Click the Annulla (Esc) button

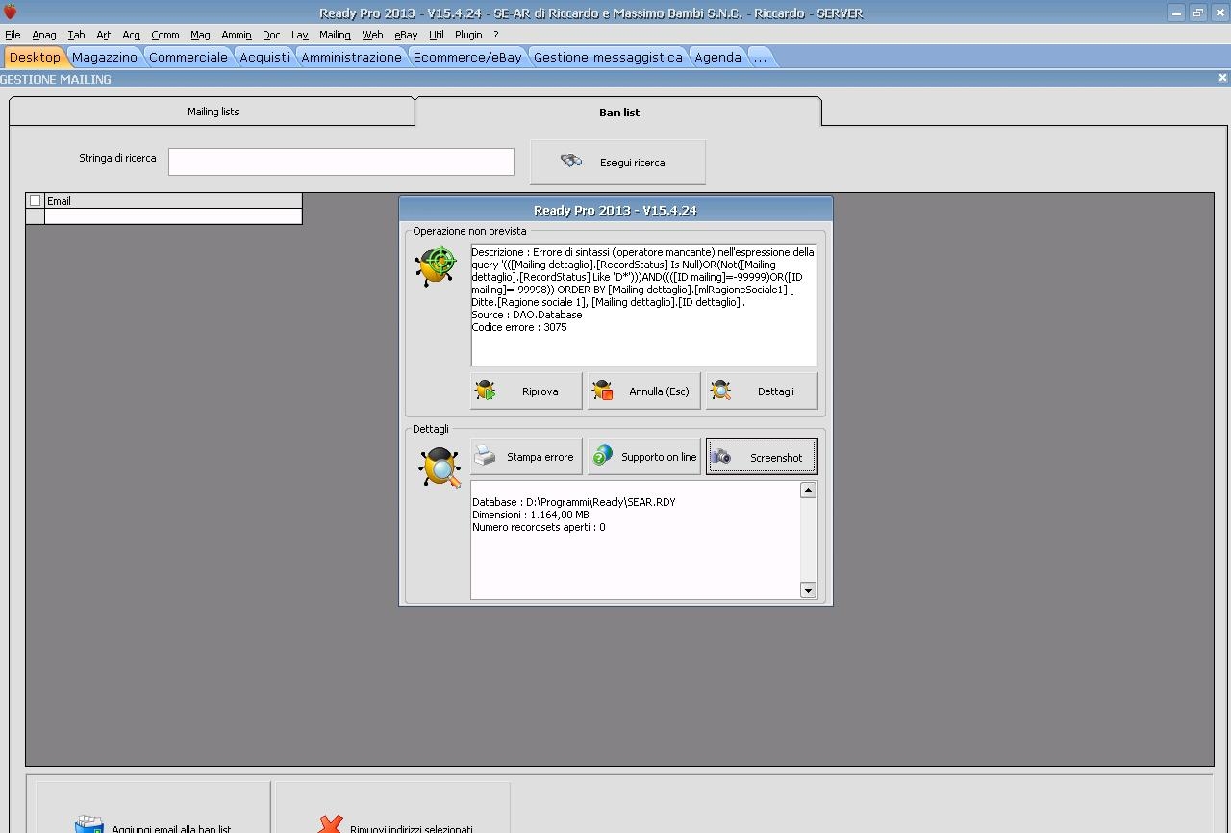[x=643, y=391]
